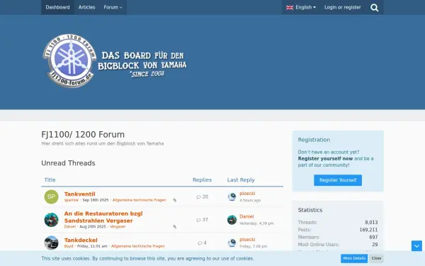425x266 pixels.
Task: Open sparrow's SP avatar
Action: click(x=51, y=196)
